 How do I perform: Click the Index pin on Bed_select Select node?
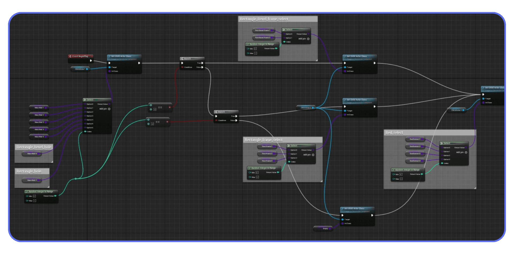(442, 163)
